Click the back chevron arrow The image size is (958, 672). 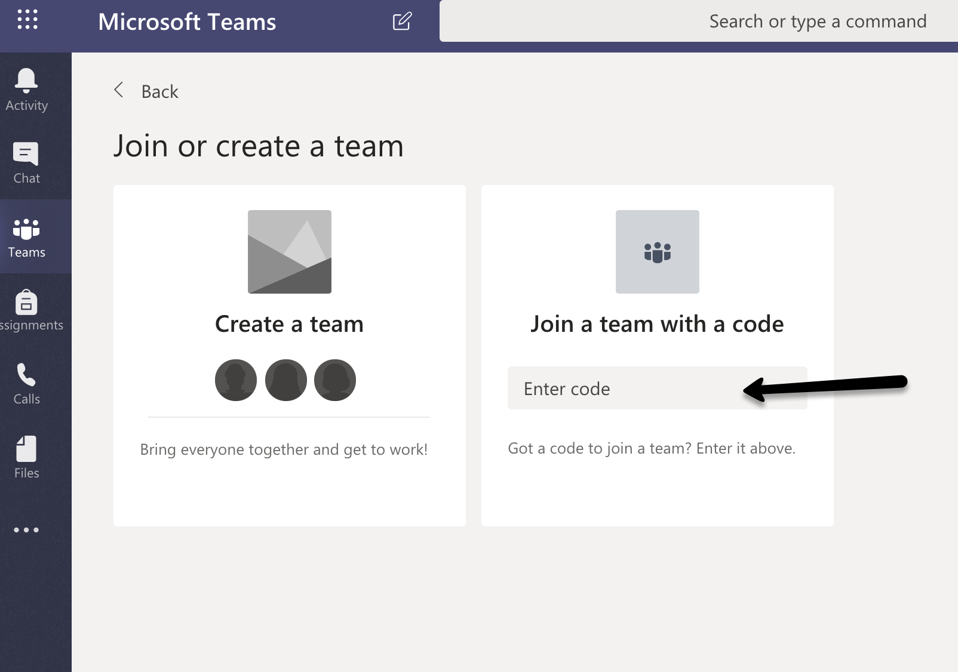pos(119,90)
